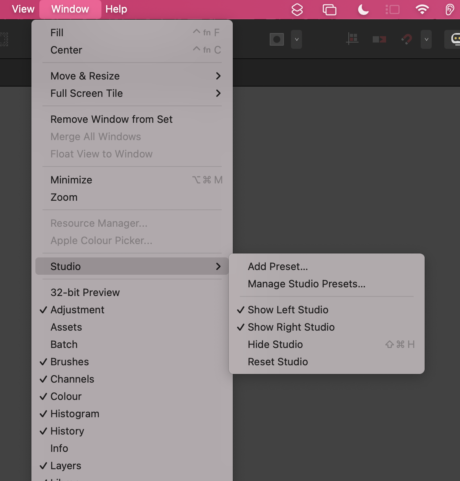
Task: Click Add Preset… in Studio submenu
Action: (278, 266)
